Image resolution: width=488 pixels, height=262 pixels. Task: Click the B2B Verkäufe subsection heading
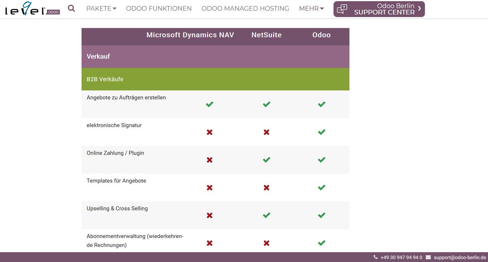pyautogui.click(x=105, y=79)
